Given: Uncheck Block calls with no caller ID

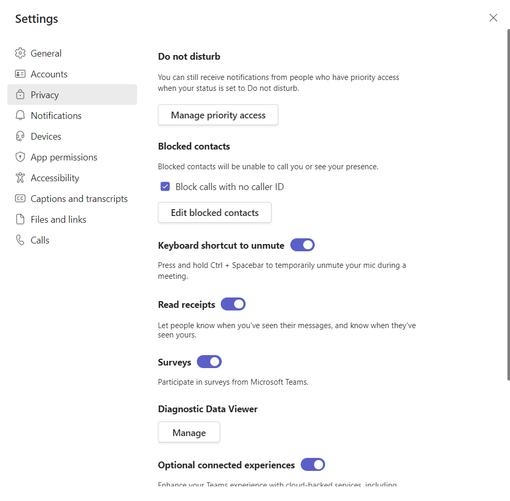Looking at the screenshot, I should pos(165,186).
